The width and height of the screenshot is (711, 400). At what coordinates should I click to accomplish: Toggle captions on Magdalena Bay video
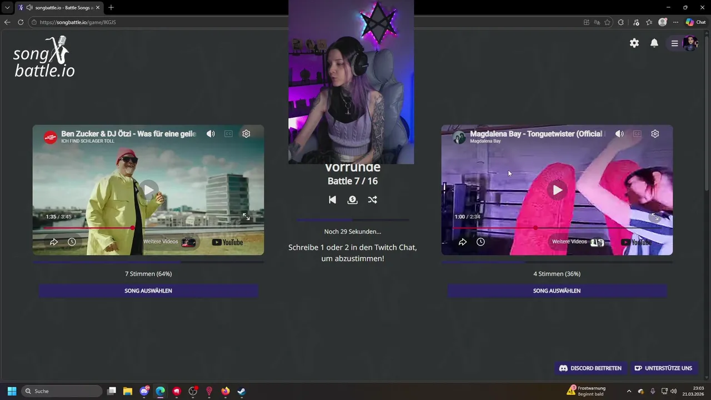(x=637, y=134)
